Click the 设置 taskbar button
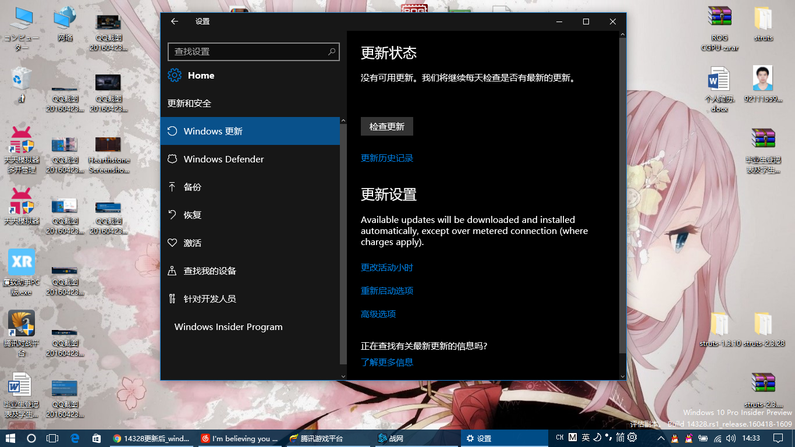795x447 pixels. pyautogui.click(x=505, y=438)
